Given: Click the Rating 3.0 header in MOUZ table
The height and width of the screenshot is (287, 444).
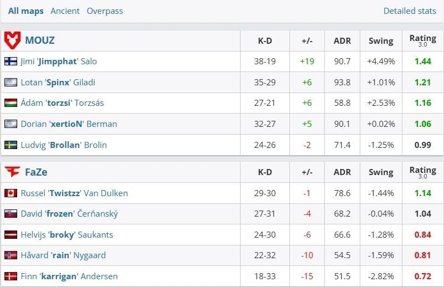Looking at the screenshot, I should pos(422,40).
